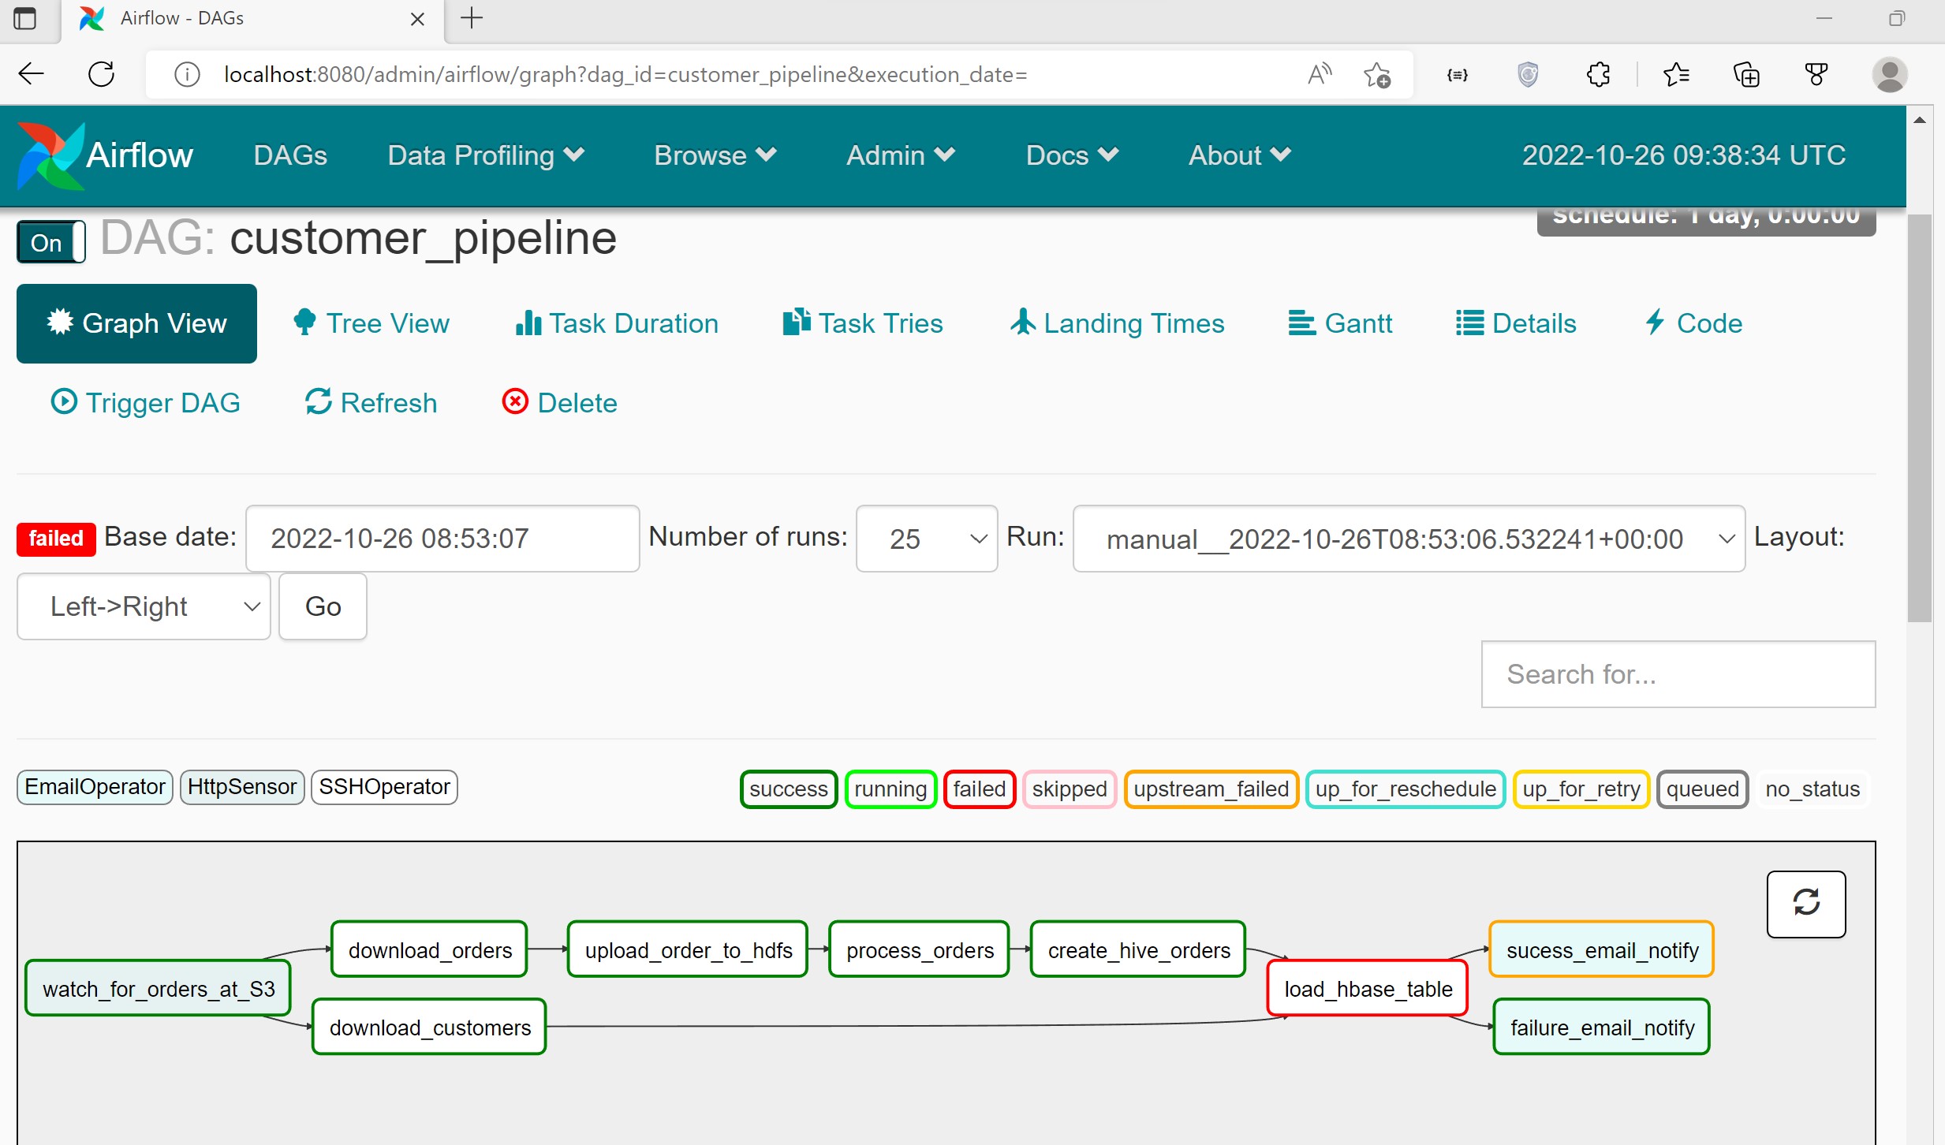Viewport: 1945px width, 1145px height.
Task: Select the Tree View icon
Action: click(304, 323)
